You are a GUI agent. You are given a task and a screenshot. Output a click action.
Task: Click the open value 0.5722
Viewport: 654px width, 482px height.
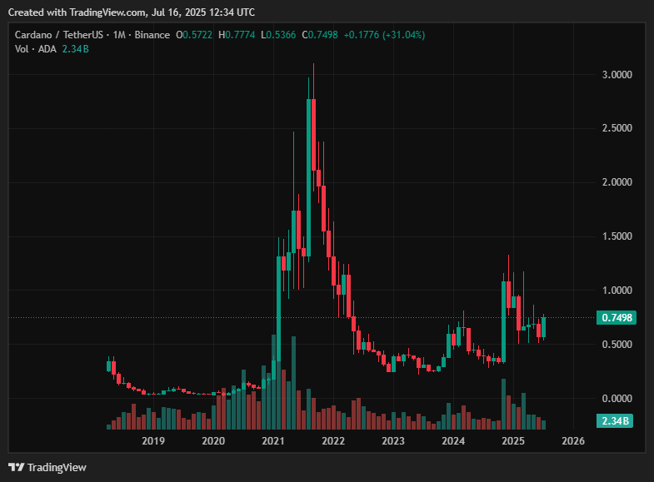point(197,35)
